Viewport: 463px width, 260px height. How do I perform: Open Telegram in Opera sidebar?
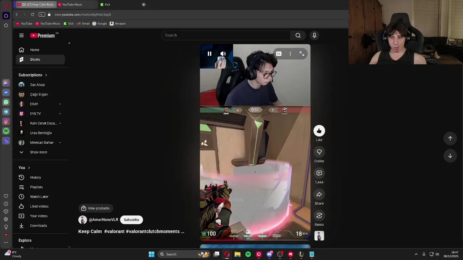pos(6,112)
